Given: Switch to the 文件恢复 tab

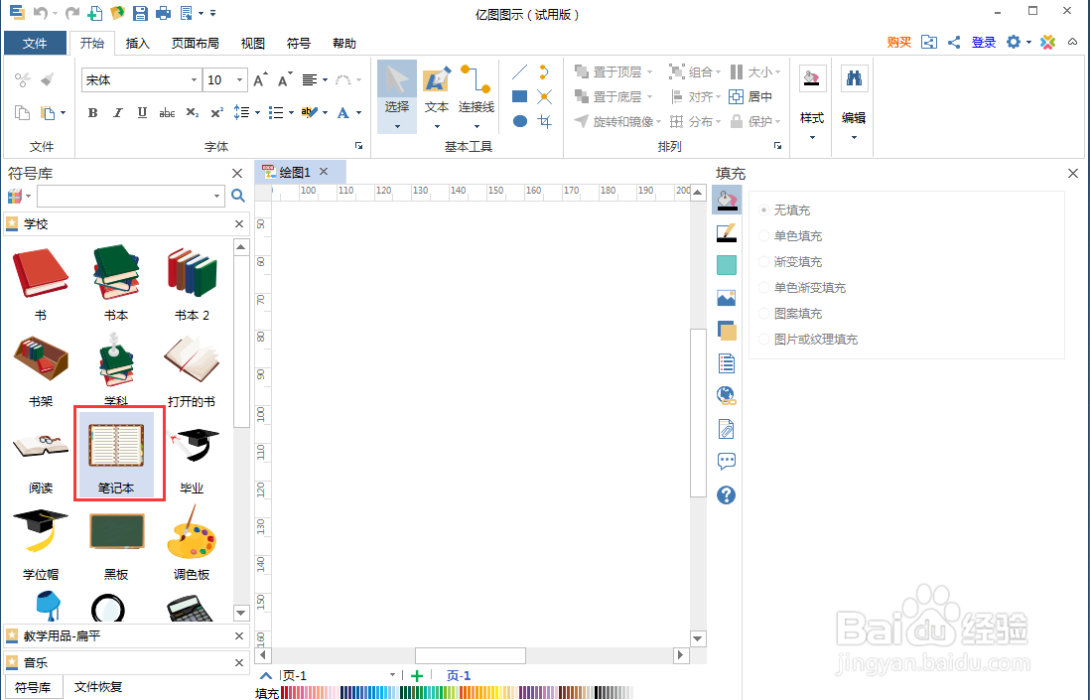Looking at the screenshot, I should tap(97, 686).
